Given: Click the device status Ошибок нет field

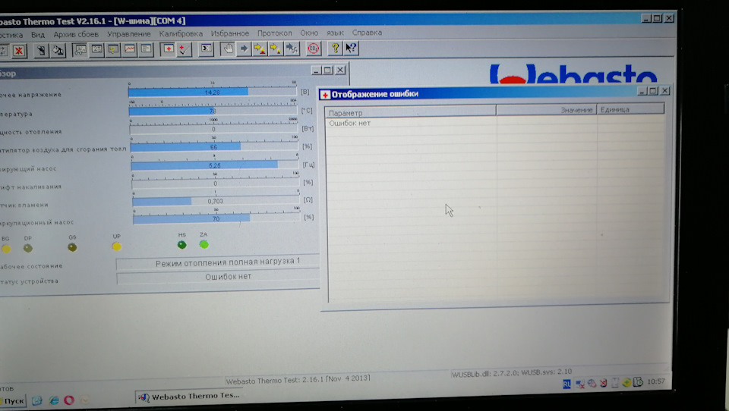Looking at the screenshot, I should point(219,277).
